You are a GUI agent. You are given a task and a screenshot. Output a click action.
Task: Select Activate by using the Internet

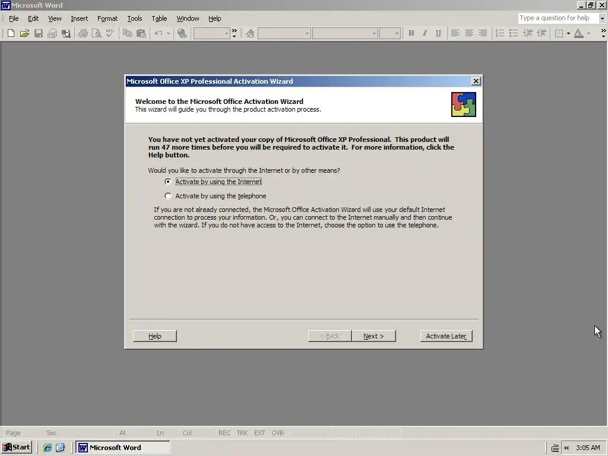click(x=214, y=182)
